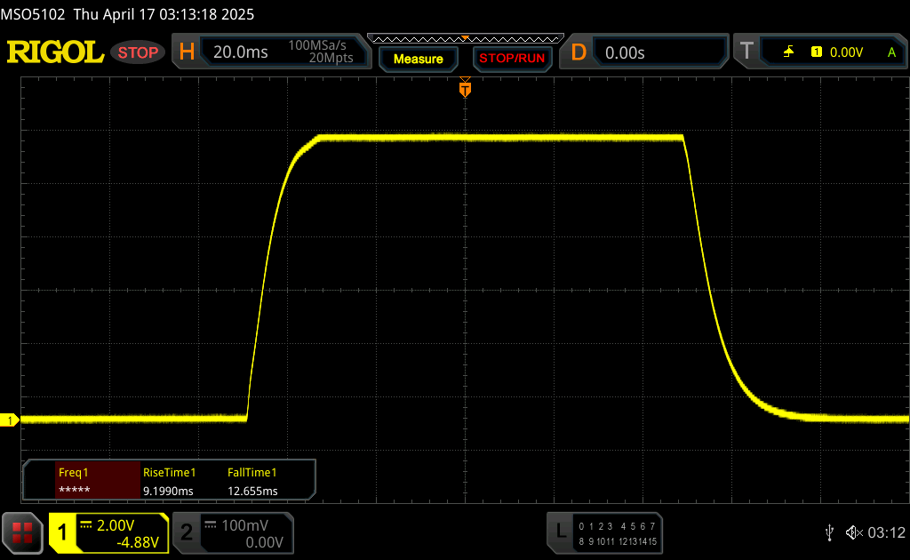Select the 20.0ms timebase value
The width and height of the screenshot is (910, 560).
pos(240,52)
